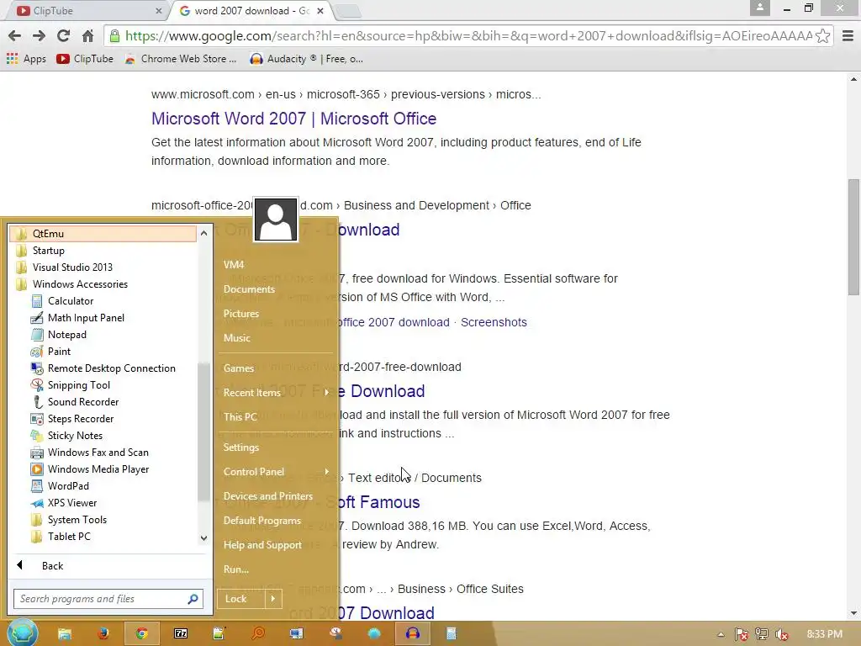Open the Run... dialog

(236, 569)
